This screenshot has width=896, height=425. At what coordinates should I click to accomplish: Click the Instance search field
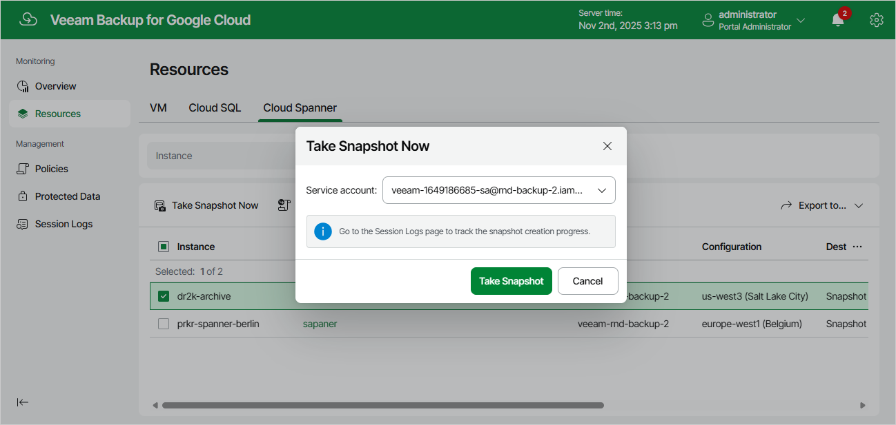click(x=222, y=156)
